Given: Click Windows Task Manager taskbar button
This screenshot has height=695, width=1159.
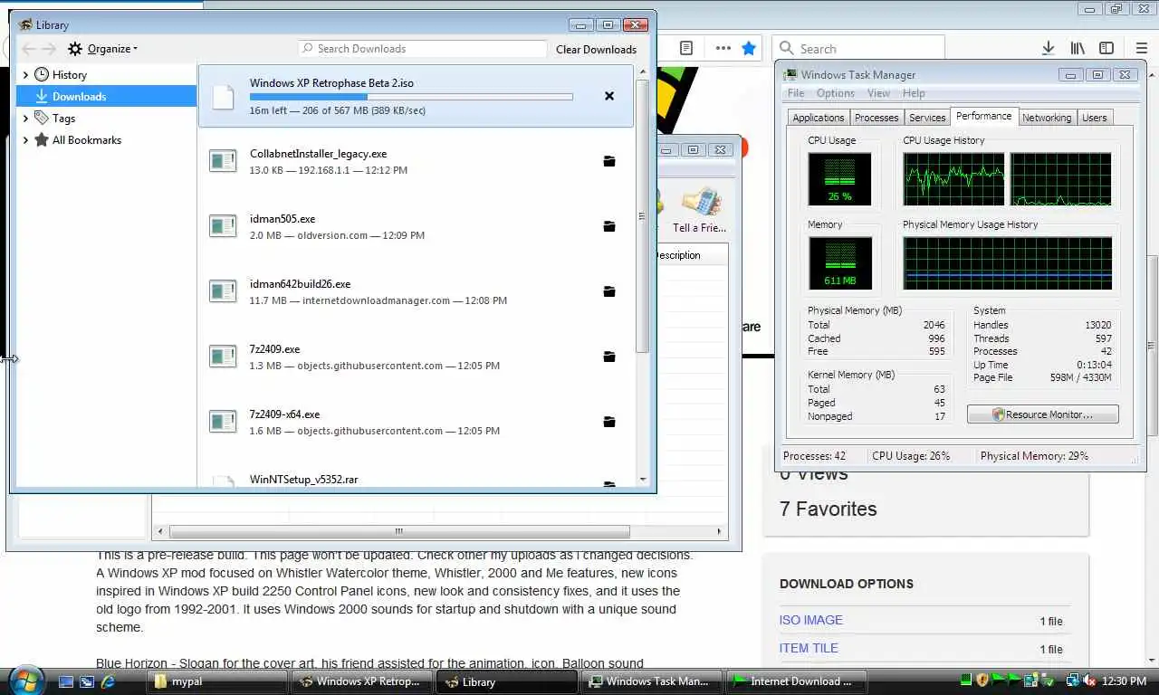Looking at the screenshot, I should click(x=653, y=681).
